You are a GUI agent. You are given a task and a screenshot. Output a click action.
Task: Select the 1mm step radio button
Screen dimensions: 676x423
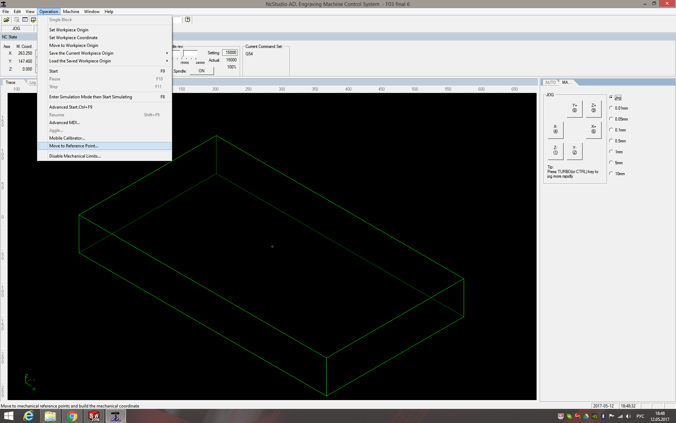pos(611,152)
